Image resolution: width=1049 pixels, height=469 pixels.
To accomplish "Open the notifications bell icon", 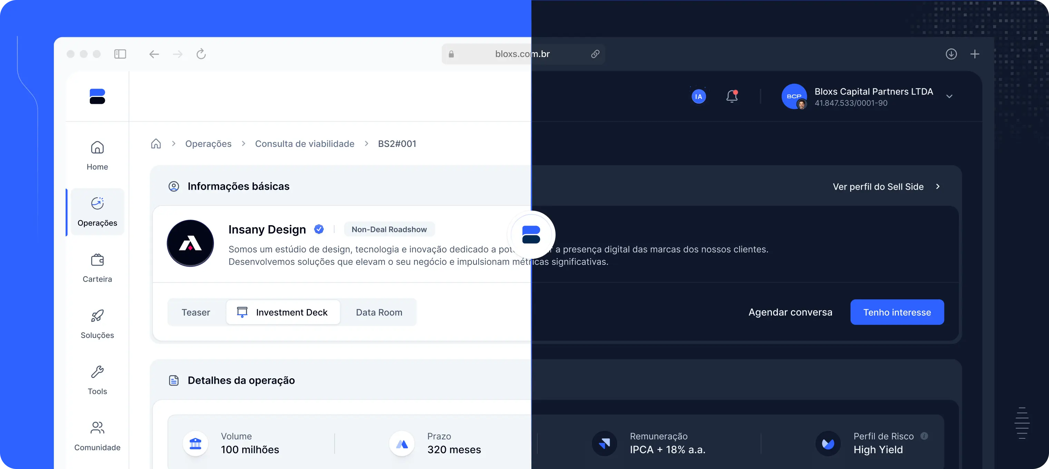I will click(732, 97).
